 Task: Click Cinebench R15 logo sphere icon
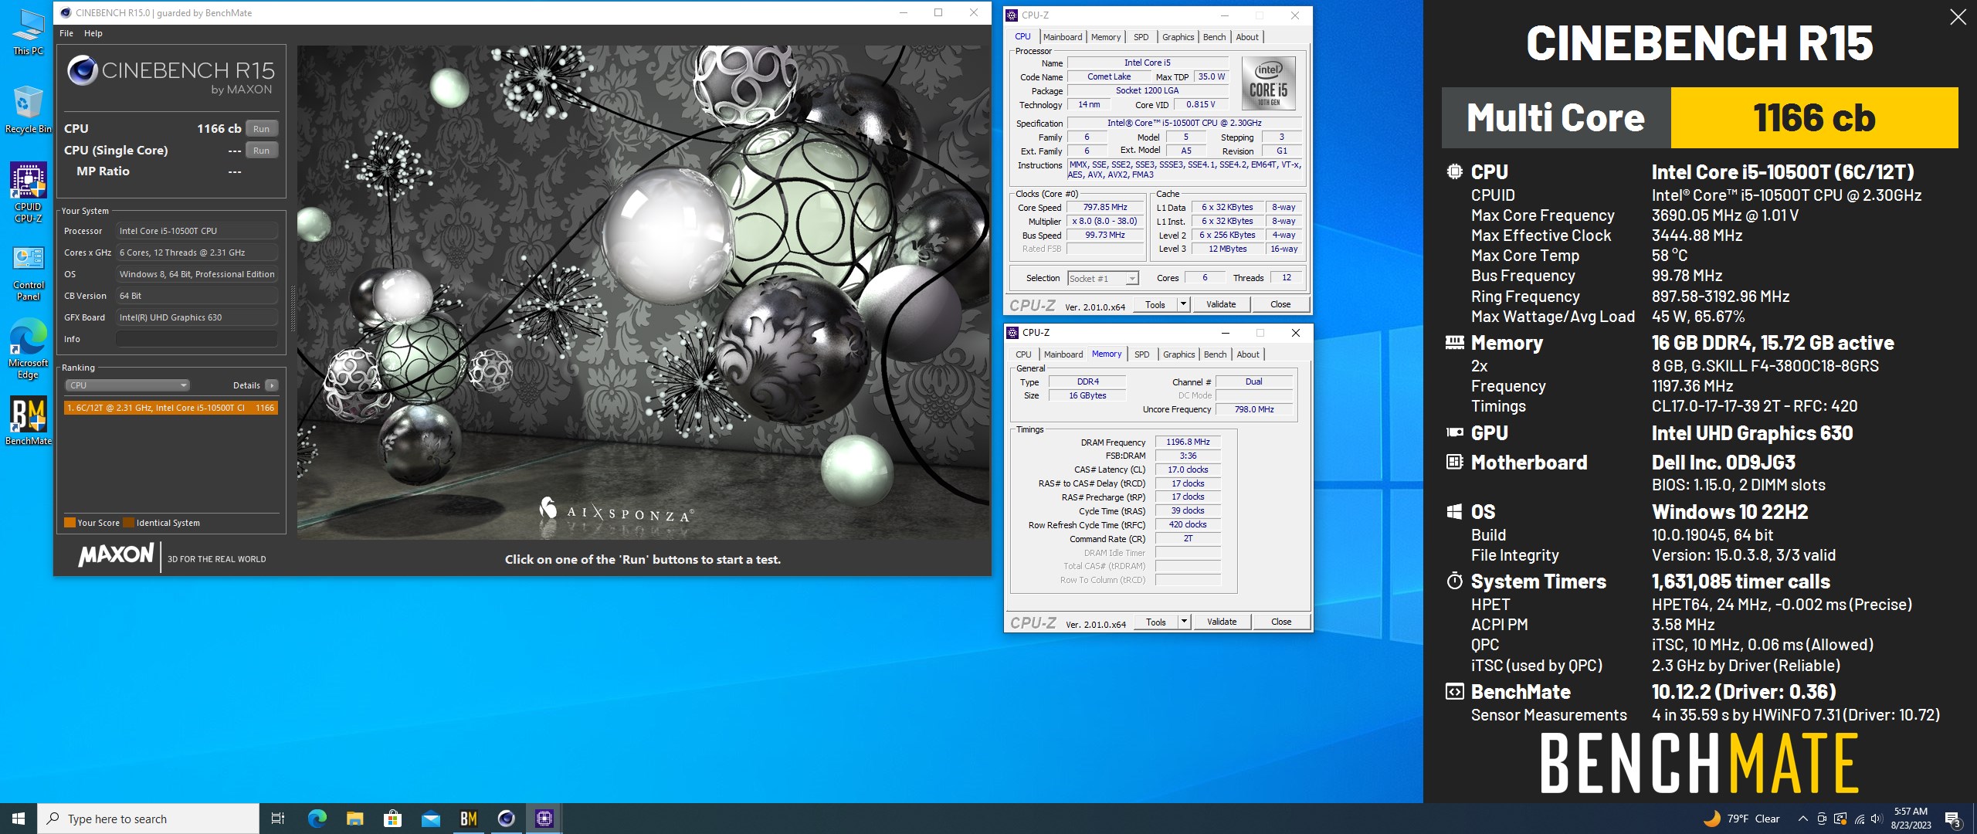82,70
